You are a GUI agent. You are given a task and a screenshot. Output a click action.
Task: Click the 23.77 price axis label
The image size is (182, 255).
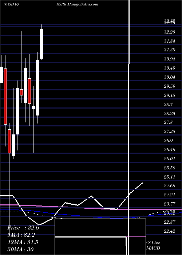click(169, 204)
